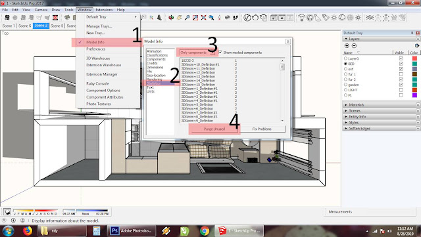421x237 pixels.
Task: Add a new layer with plus icon
Action: (347, 46)
